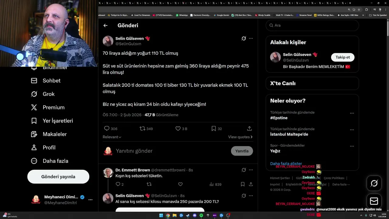The height and width of the screenshot is (219, 389).
Task: Open Daha fazla menu in sidebar
Action: pyautogui.click(x=50, y=161)
